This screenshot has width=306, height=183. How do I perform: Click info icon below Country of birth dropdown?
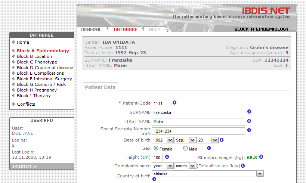(x=154, y=179)
